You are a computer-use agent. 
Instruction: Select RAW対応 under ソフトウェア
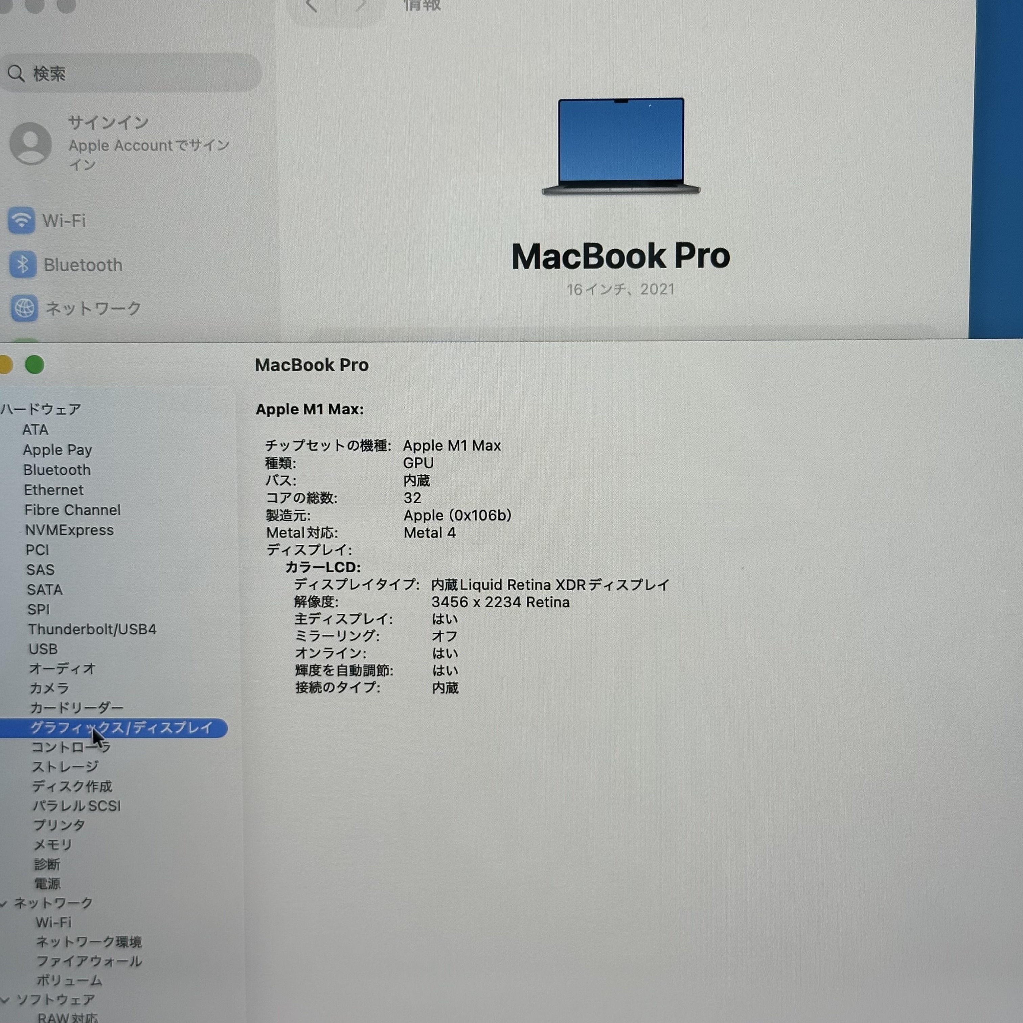[68, 1018]
